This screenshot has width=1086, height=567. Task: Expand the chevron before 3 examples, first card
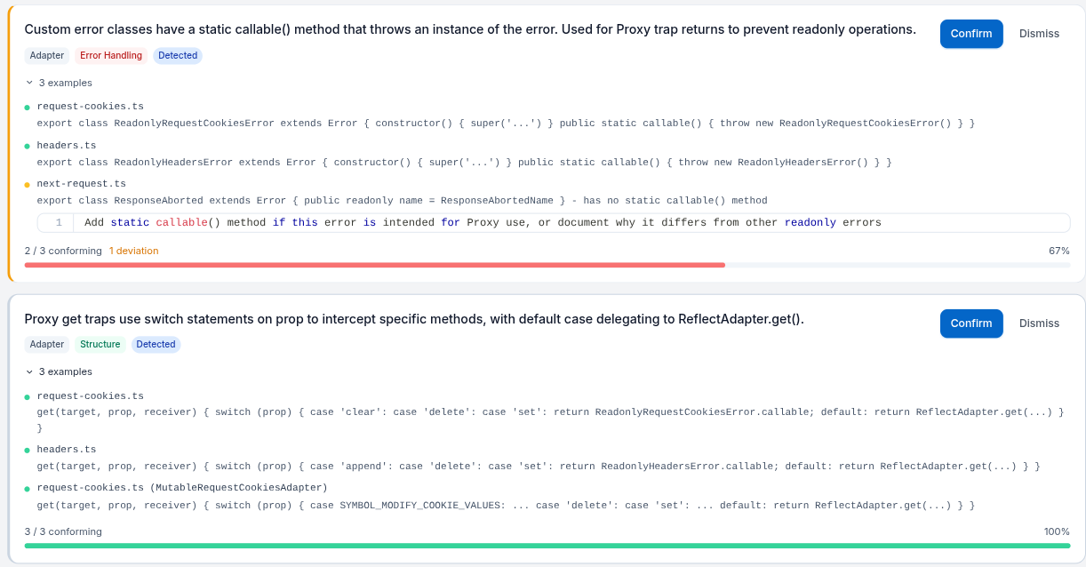(30, 83)
